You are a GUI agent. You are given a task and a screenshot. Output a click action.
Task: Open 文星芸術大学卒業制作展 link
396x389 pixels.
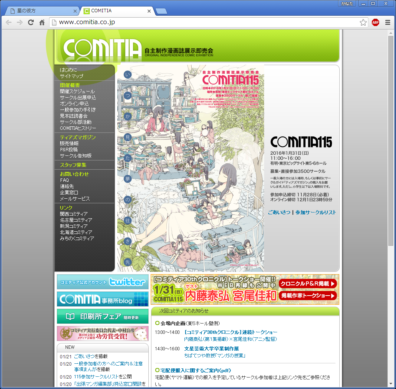(211, 349)
